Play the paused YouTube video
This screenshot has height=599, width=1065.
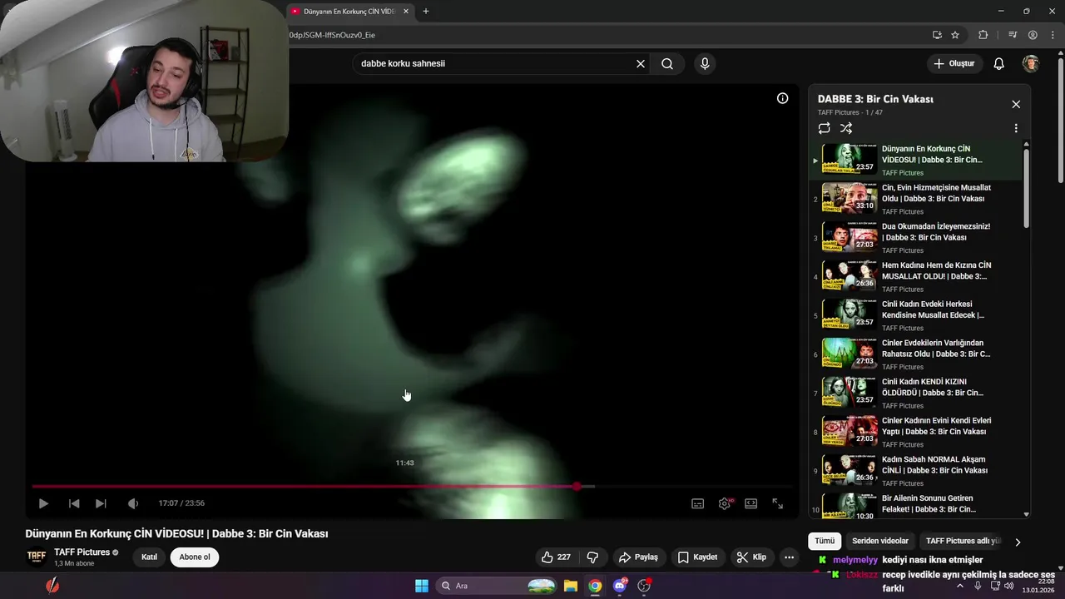click(x=43, y=503)
